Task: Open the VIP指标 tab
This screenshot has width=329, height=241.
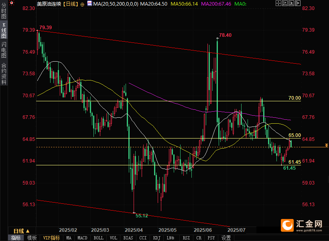Action: pos(51,238)
